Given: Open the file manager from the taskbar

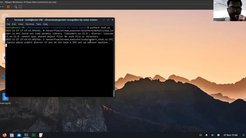Looking at the screenshot, I should (12, 135).
